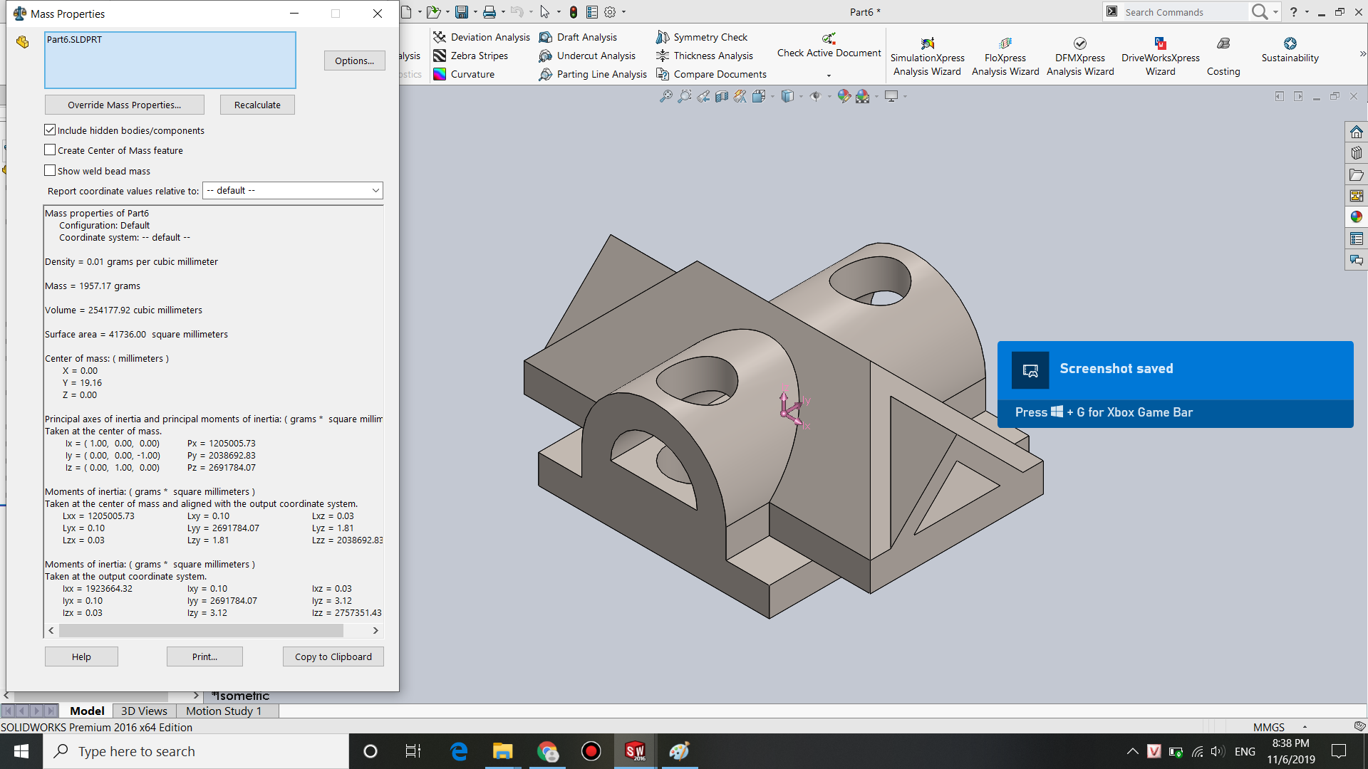The width and height of the screenshot is (1368, 769).
Task: Click the Type here to search box
Action: [x=196, y=751]
